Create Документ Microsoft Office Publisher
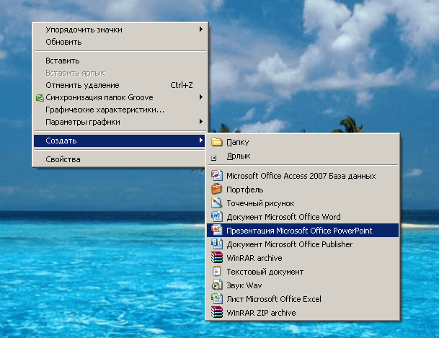The width and height of the screenshot is (439, 338). point(303,244)
